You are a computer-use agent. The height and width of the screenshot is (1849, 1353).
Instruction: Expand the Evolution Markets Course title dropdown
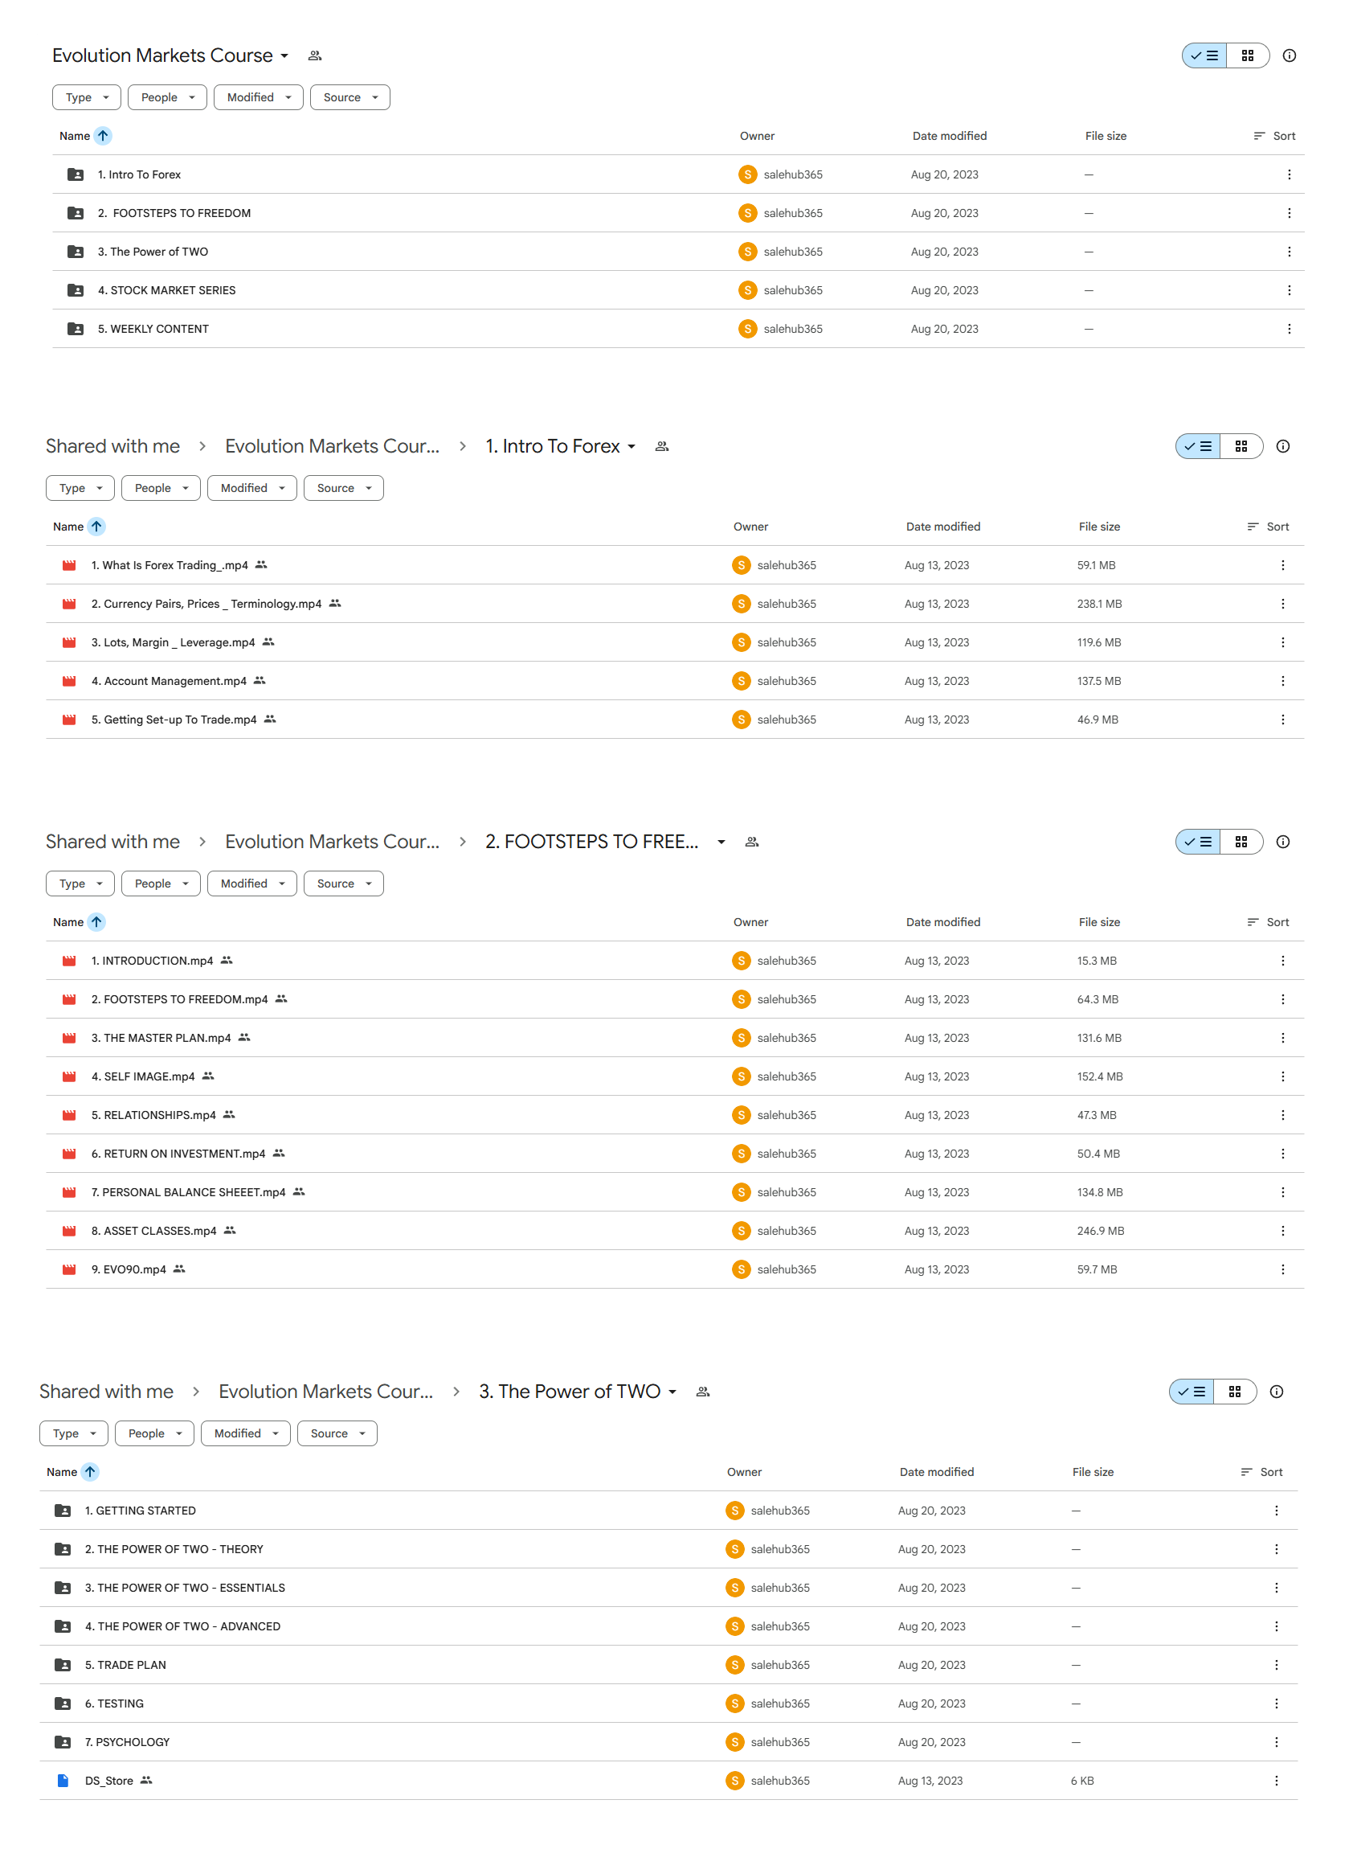(284, 55)
